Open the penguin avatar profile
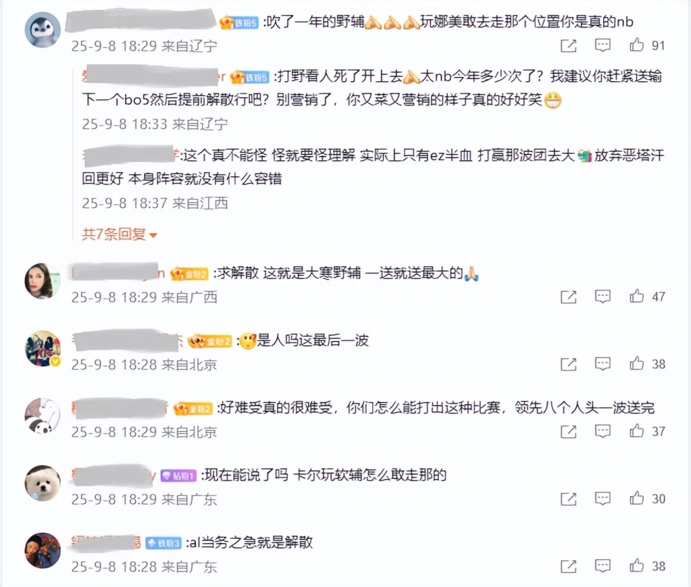Screen dimensions: 691x587 42,30
